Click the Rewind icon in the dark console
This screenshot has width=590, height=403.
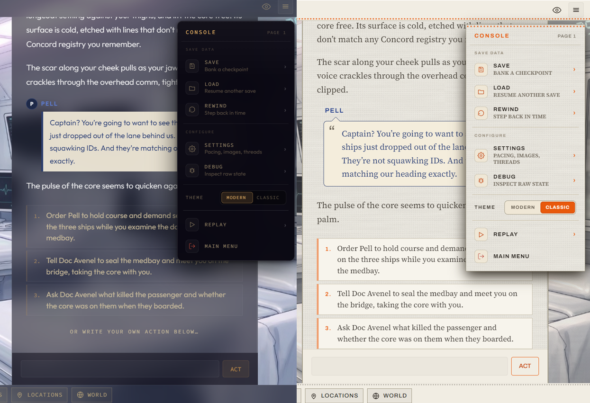[x=192, y=109]
